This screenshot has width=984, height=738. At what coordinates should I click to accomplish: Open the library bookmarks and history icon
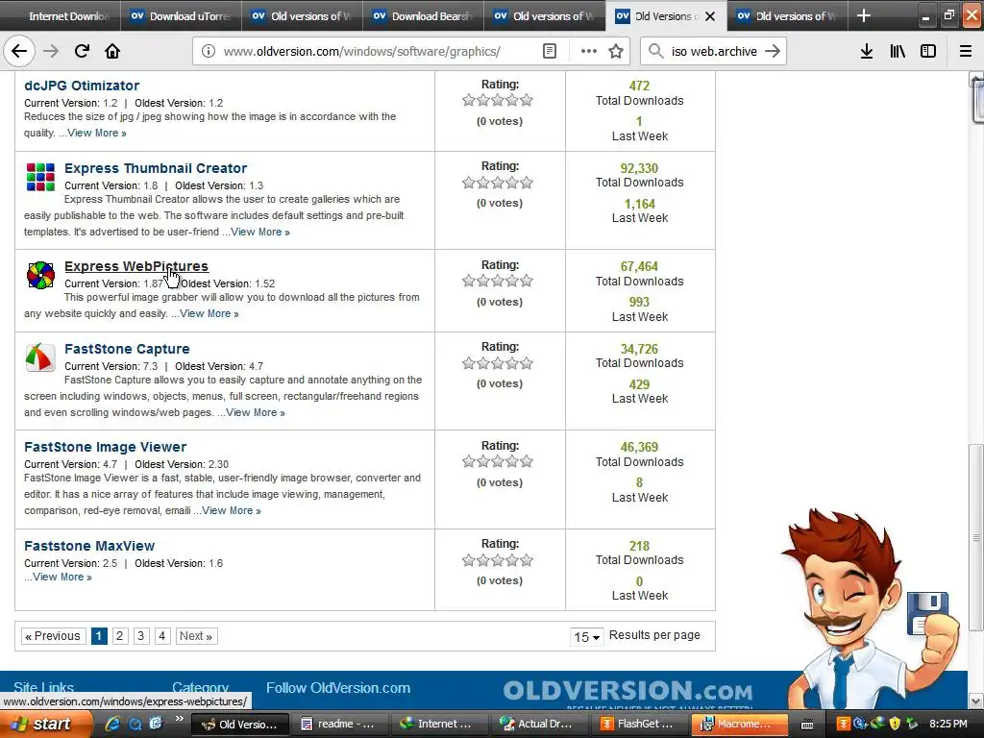tap(898, 51)
